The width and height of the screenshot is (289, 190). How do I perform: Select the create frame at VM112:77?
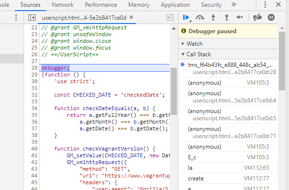click(x=228, y=178)
